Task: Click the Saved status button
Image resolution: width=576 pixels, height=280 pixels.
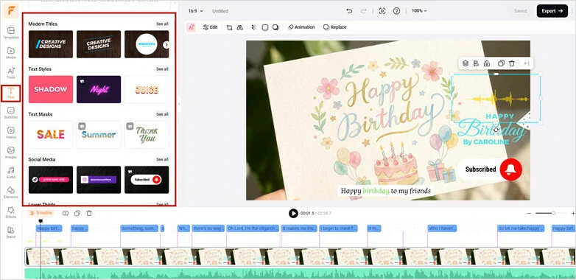Action: click(520, 11)
